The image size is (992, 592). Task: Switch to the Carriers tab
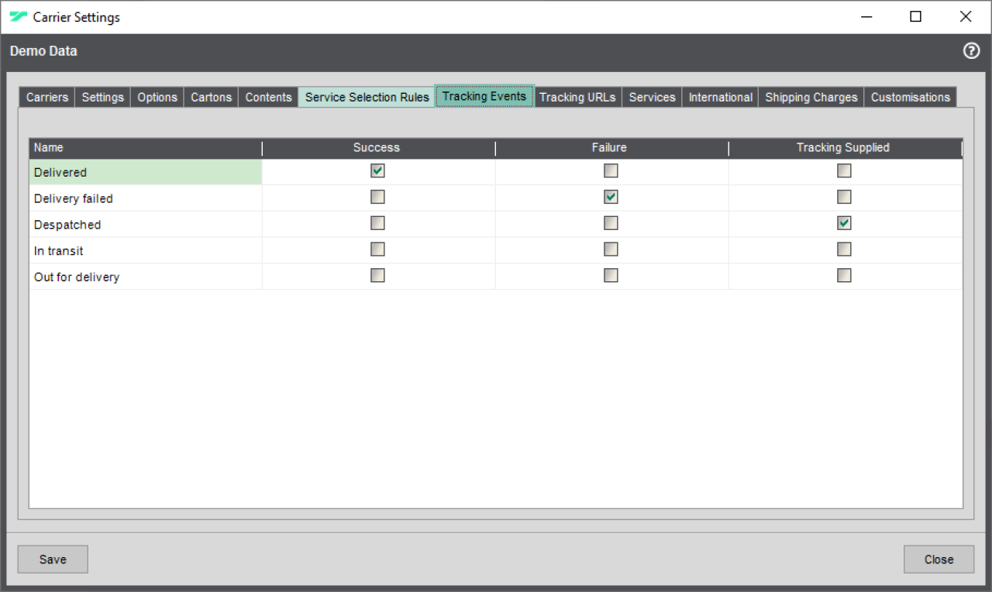47,97
